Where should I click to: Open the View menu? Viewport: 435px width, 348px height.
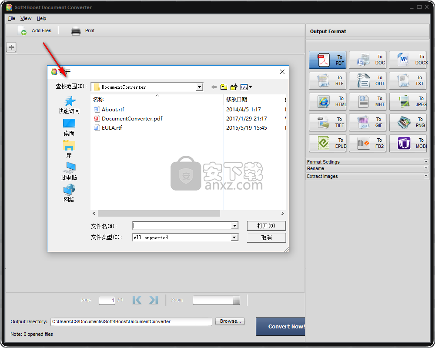coord(26,18)
